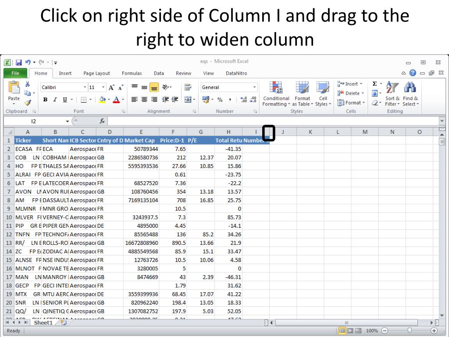This screenshot has height=337, width=449.
Task: Click Decrease Decimal
Action: coord(253,100)
